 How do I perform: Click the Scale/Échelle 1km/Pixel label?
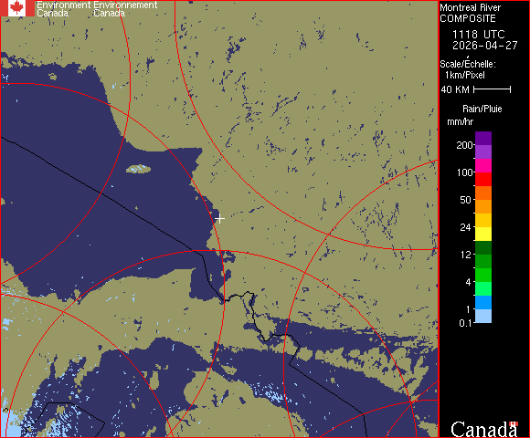coord(468,69)
